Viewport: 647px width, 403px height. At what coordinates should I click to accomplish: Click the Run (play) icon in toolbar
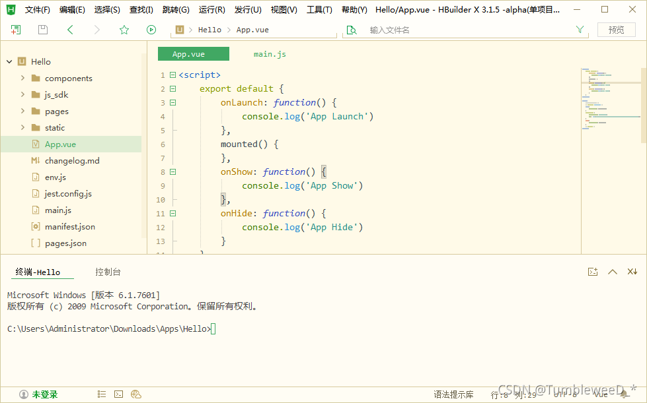[151, 29]
